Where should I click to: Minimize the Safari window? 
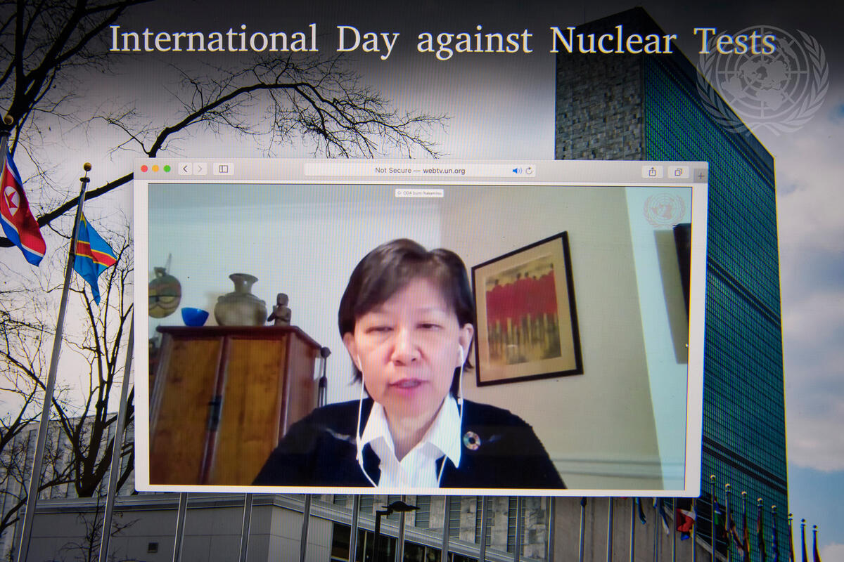155,169
